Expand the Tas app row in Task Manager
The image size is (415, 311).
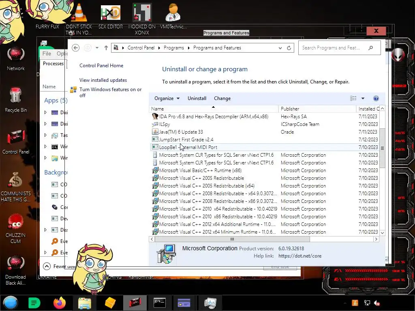pos(45,135)
